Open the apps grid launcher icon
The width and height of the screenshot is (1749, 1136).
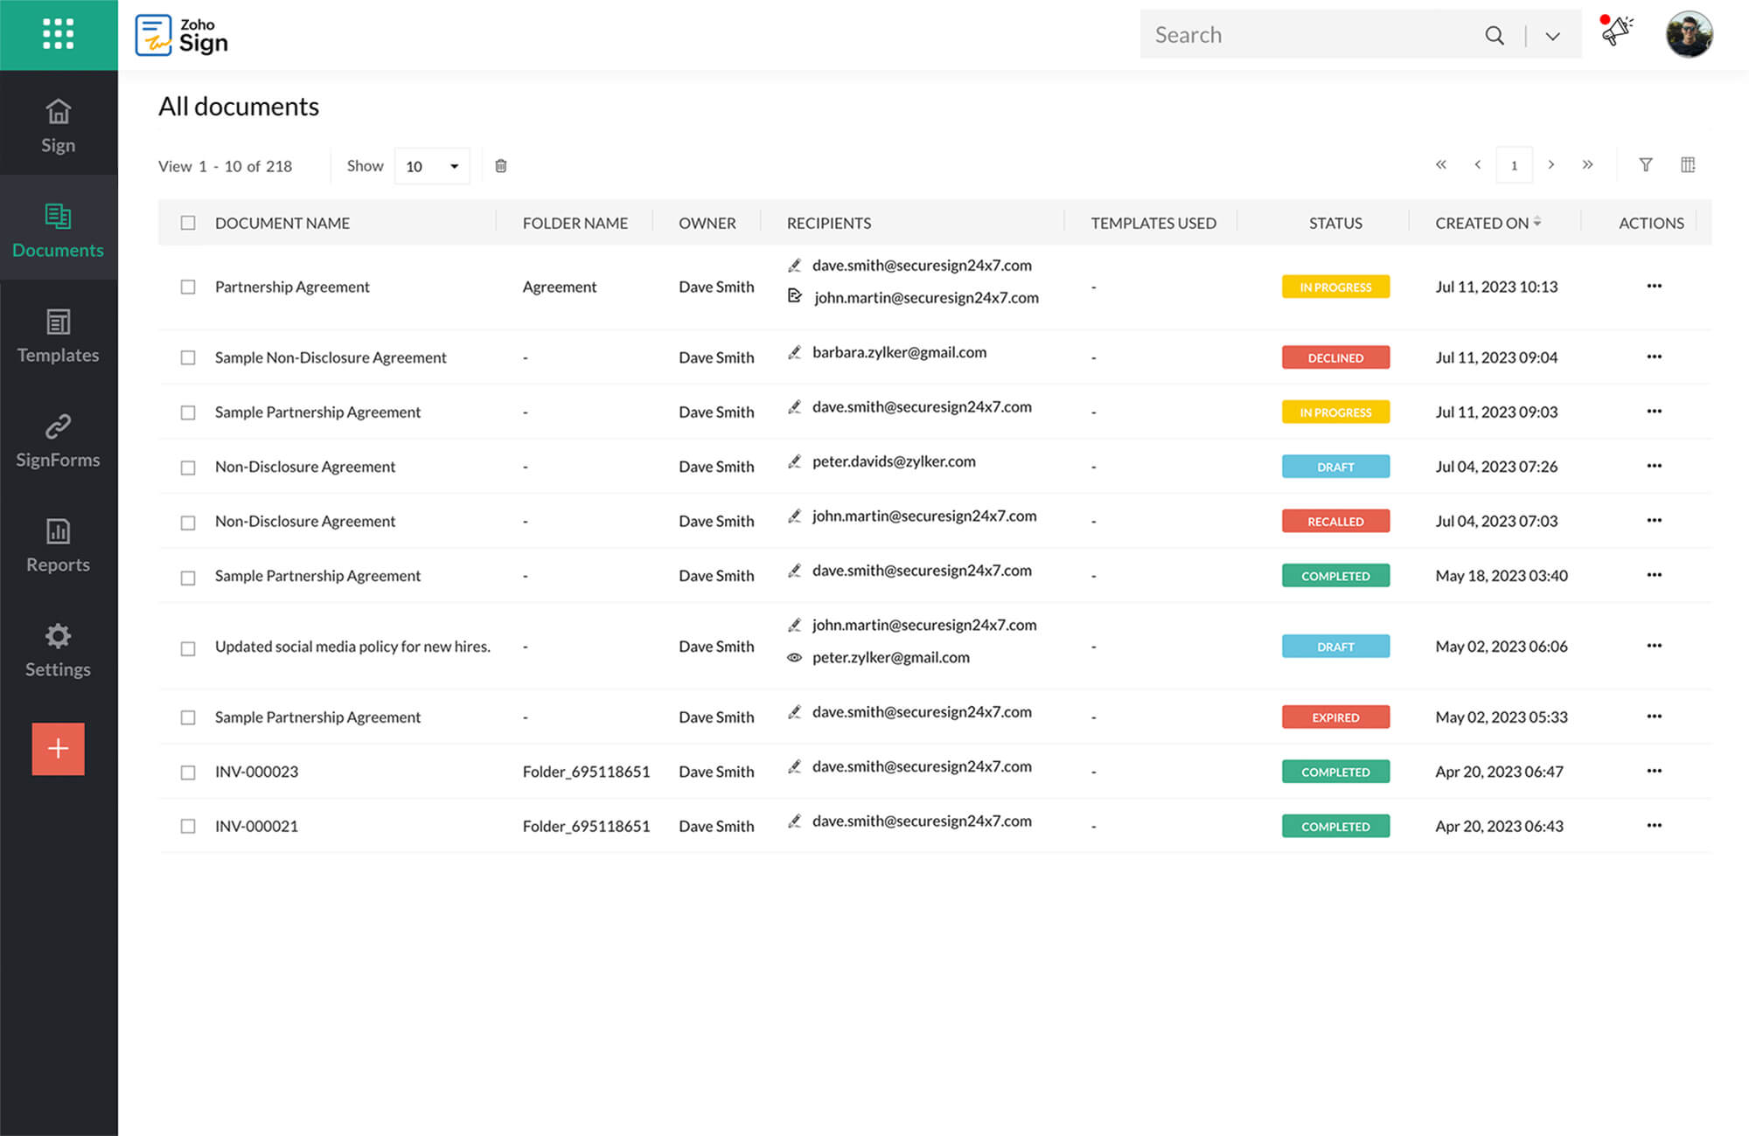coord(58,34)
